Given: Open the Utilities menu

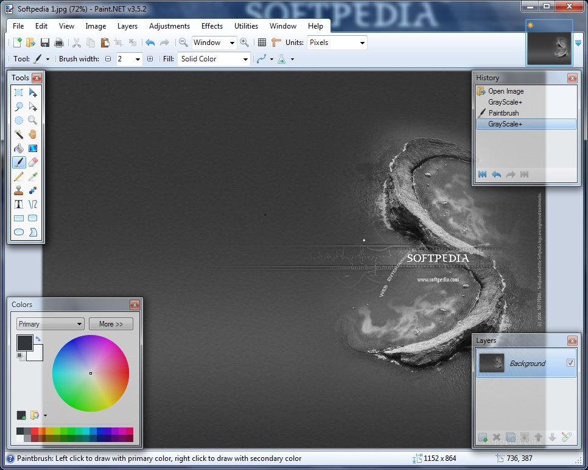Looking at the screenshot, I should 246,26.
